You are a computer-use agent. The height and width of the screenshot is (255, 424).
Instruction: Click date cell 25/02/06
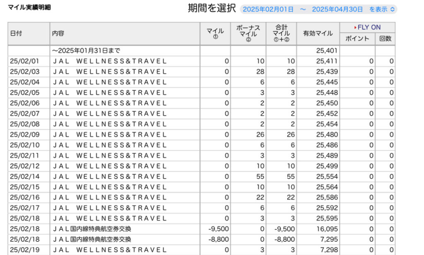click(x=24, y=103)
